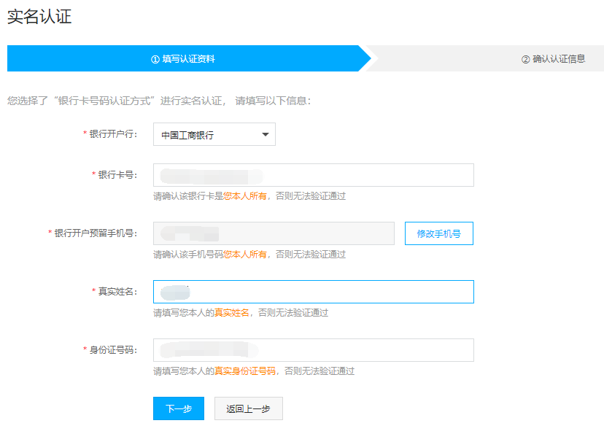
Task: Click the 身份证号码 field label
Action: point(112,350)
